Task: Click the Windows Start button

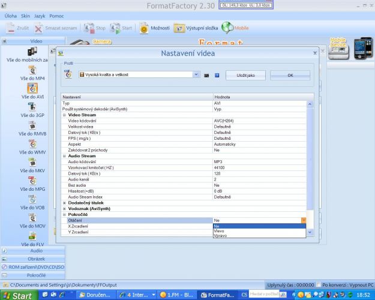Action: point(19,295)
